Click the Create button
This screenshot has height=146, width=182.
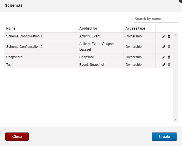pyautogui.click(x=164, y=137)
